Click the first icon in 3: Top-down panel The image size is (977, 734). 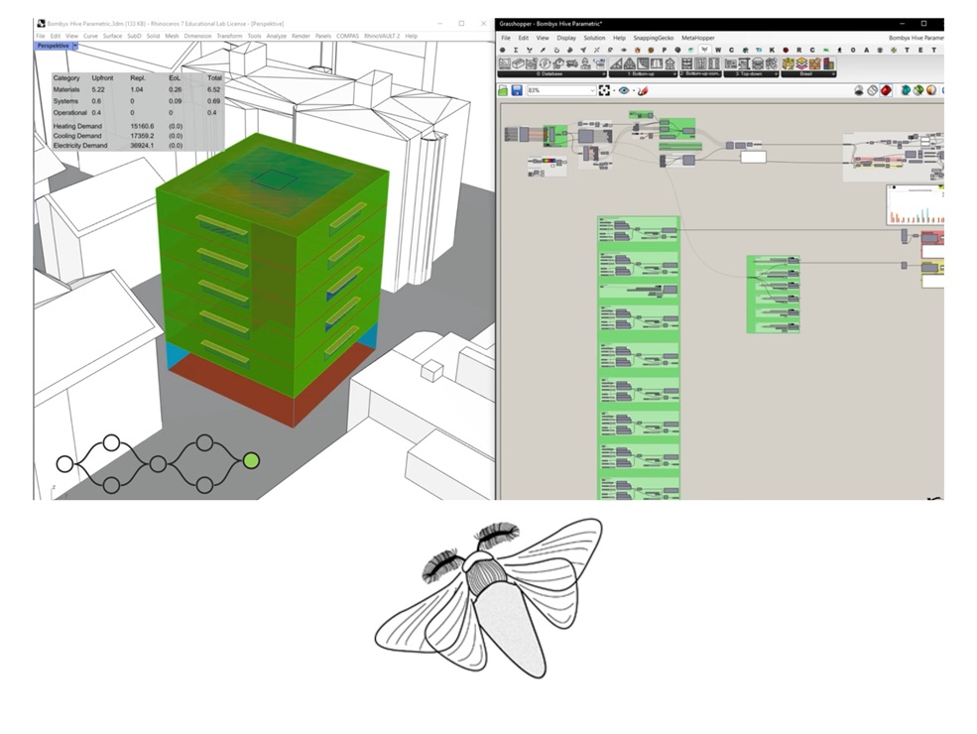(x=731, y=63)
